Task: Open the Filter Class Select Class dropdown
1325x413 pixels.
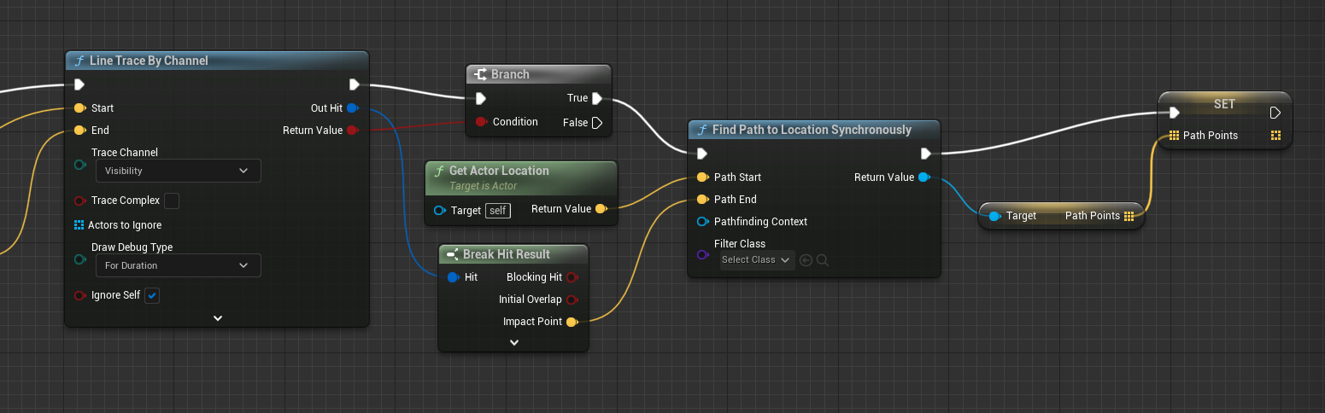Action: point(757,259)
